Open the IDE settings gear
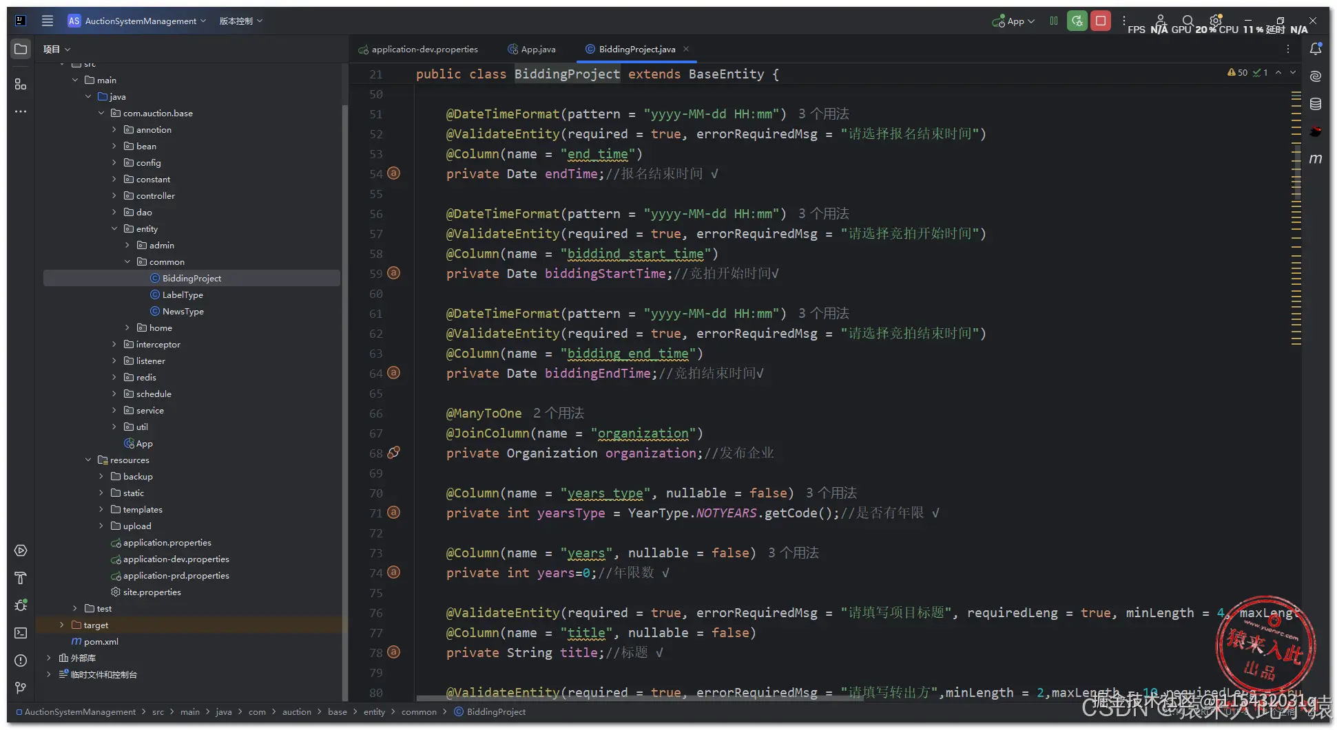Screen dimensions: 1337x730 coord(1216,21)
